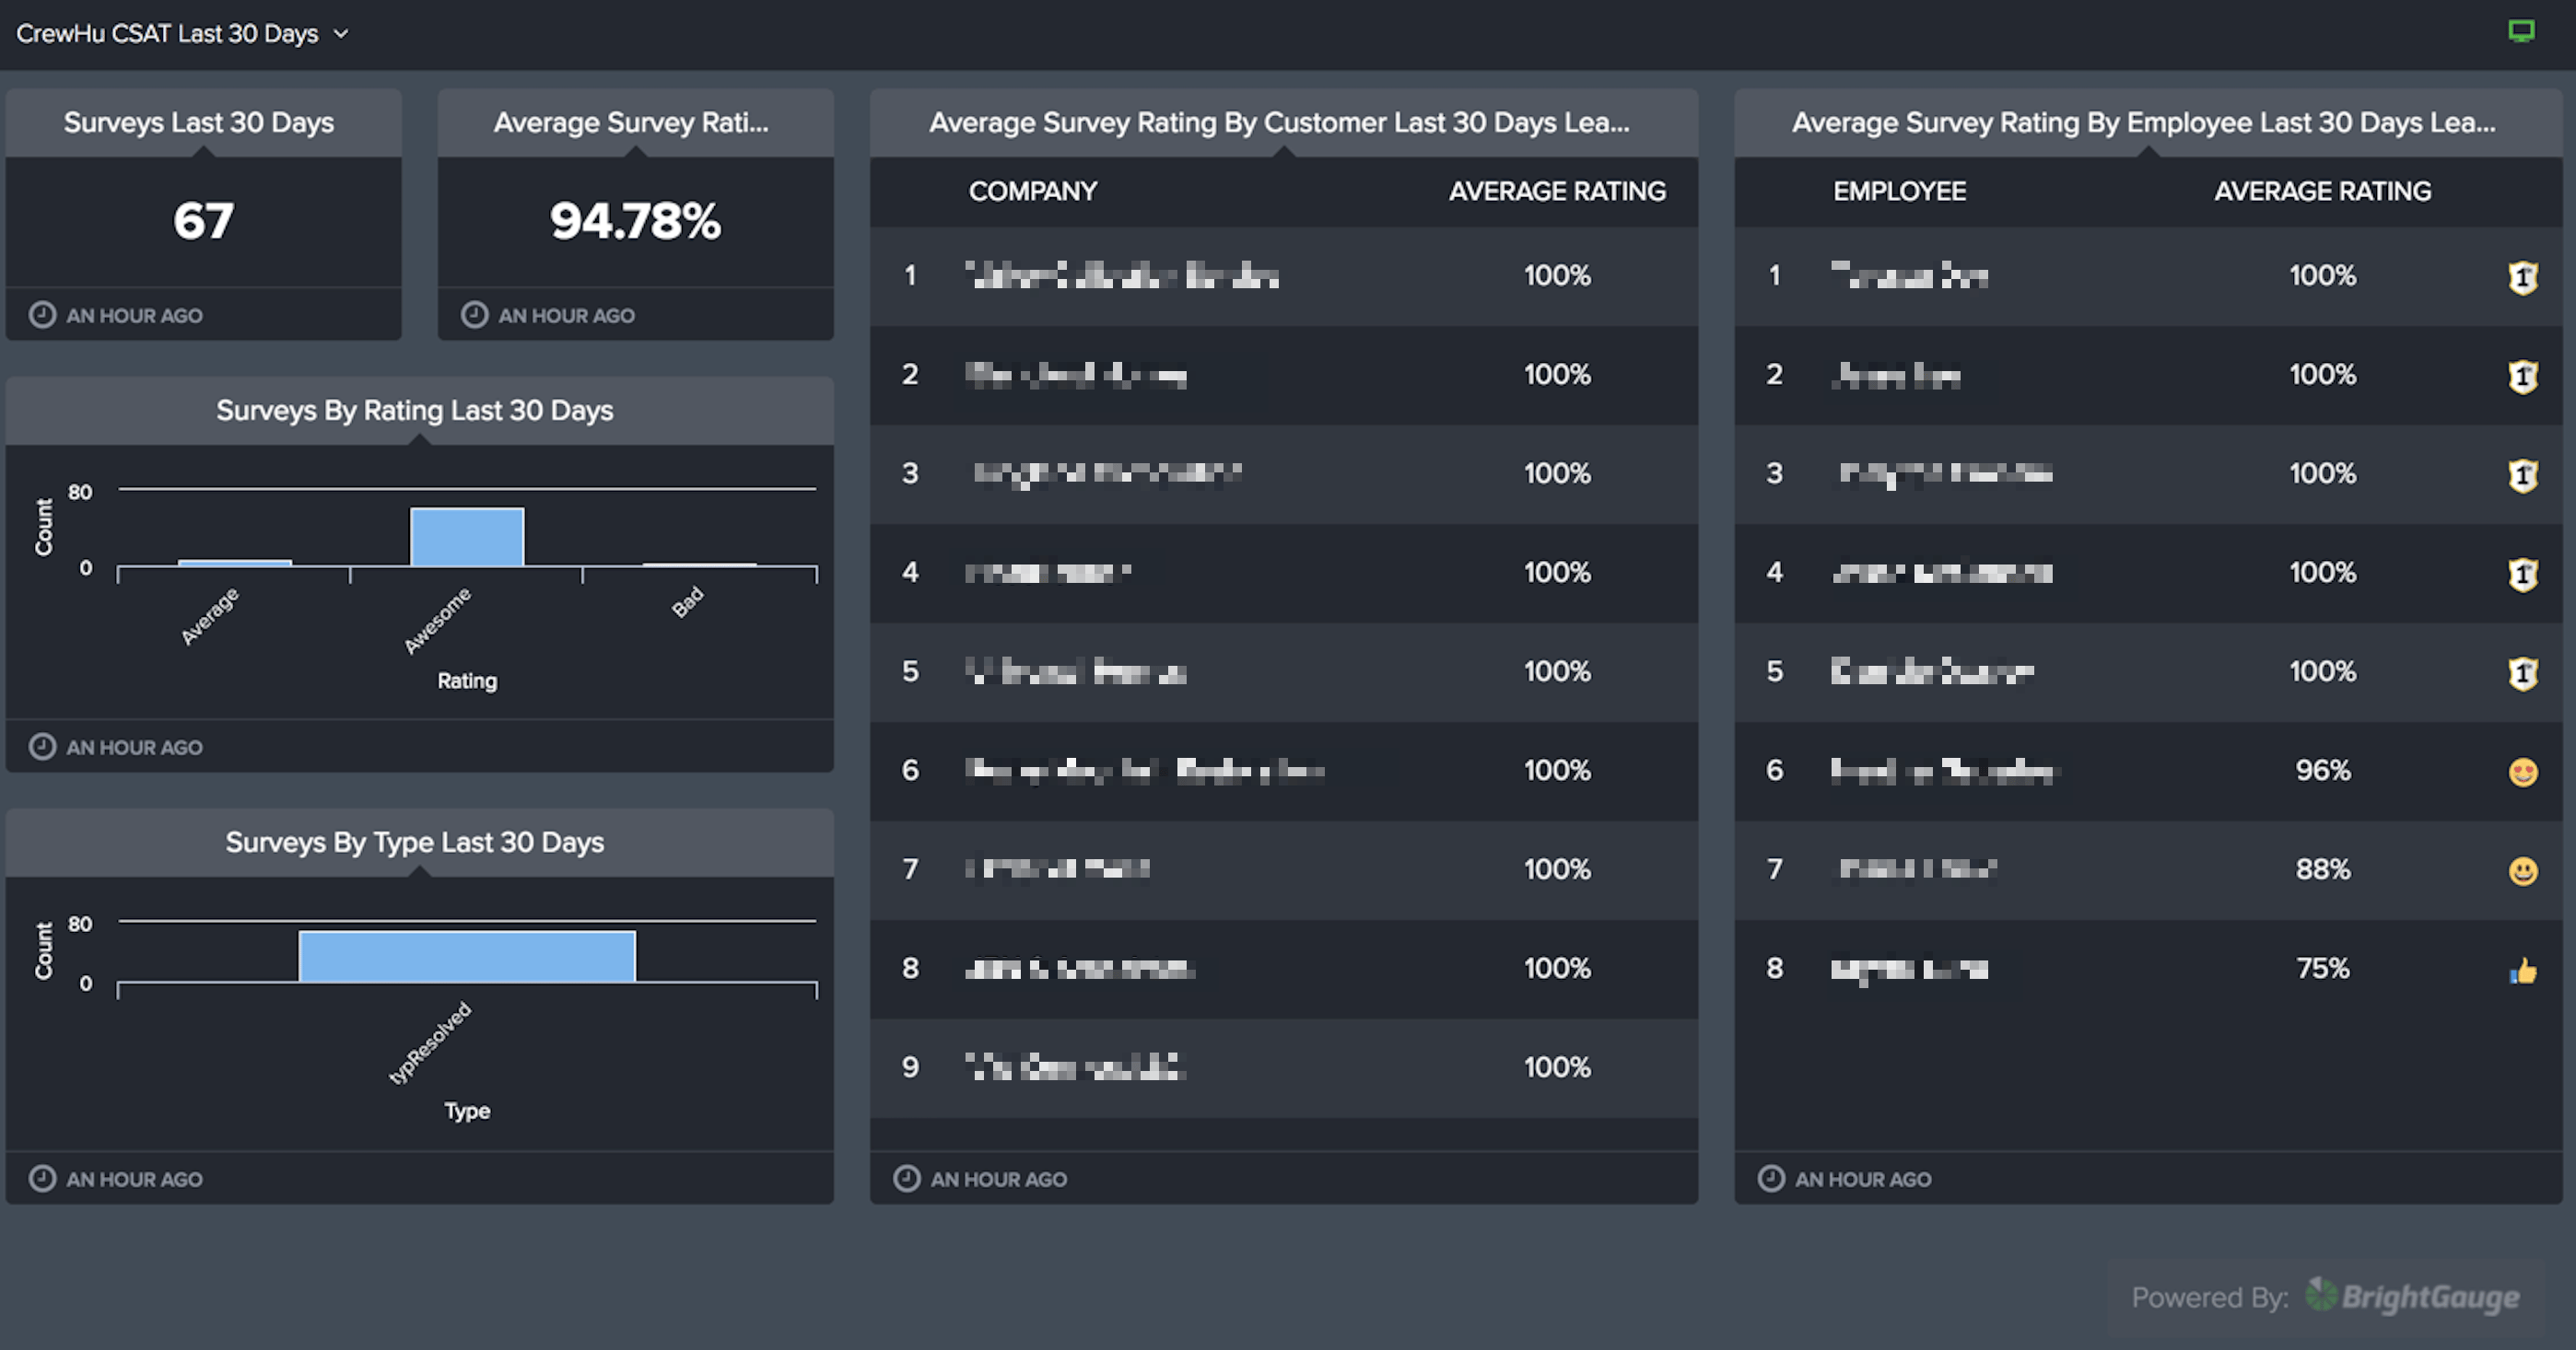Sort by the employee AVERAGE RATING column header

tap(2321, 191)
